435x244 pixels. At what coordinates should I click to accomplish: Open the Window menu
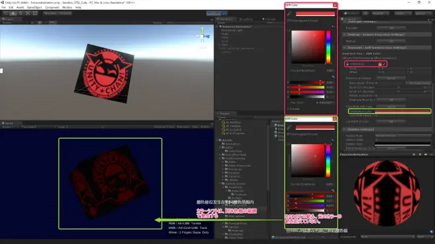[x=67, y=7]
